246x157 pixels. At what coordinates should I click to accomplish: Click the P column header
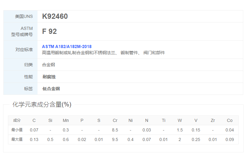(82, 120)
